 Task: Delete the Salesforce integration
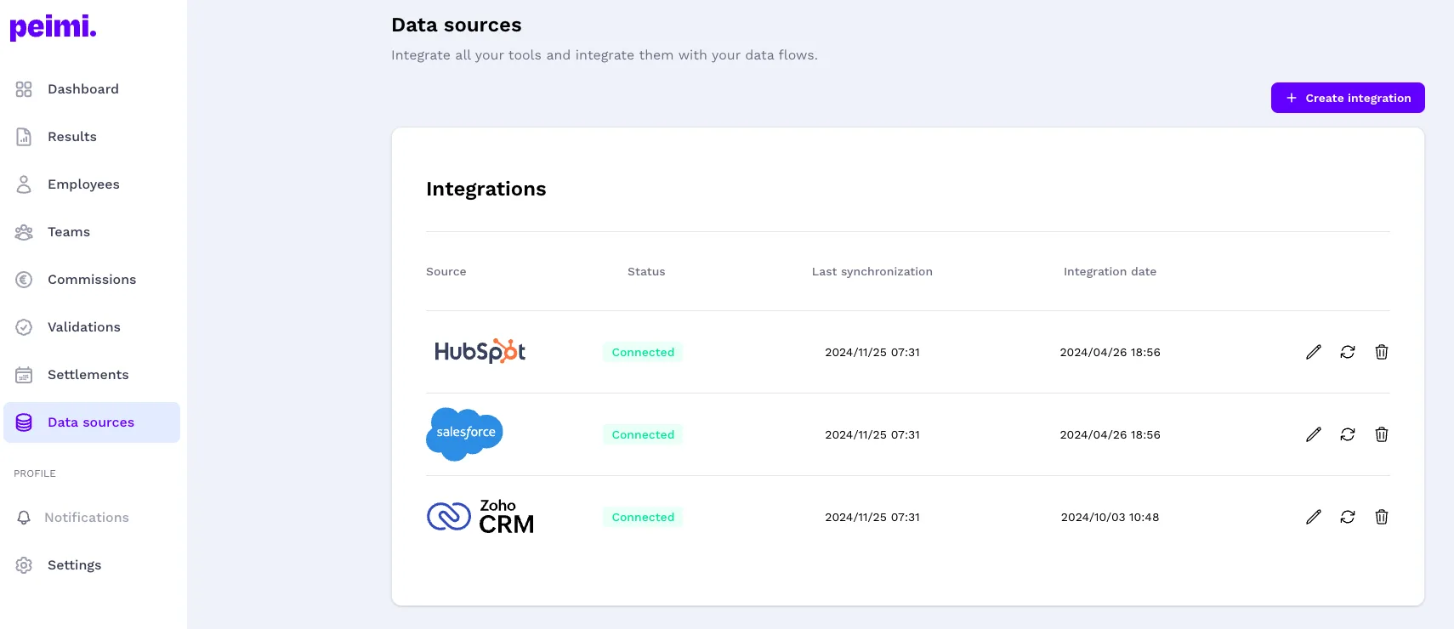(x=1382, y=434)
